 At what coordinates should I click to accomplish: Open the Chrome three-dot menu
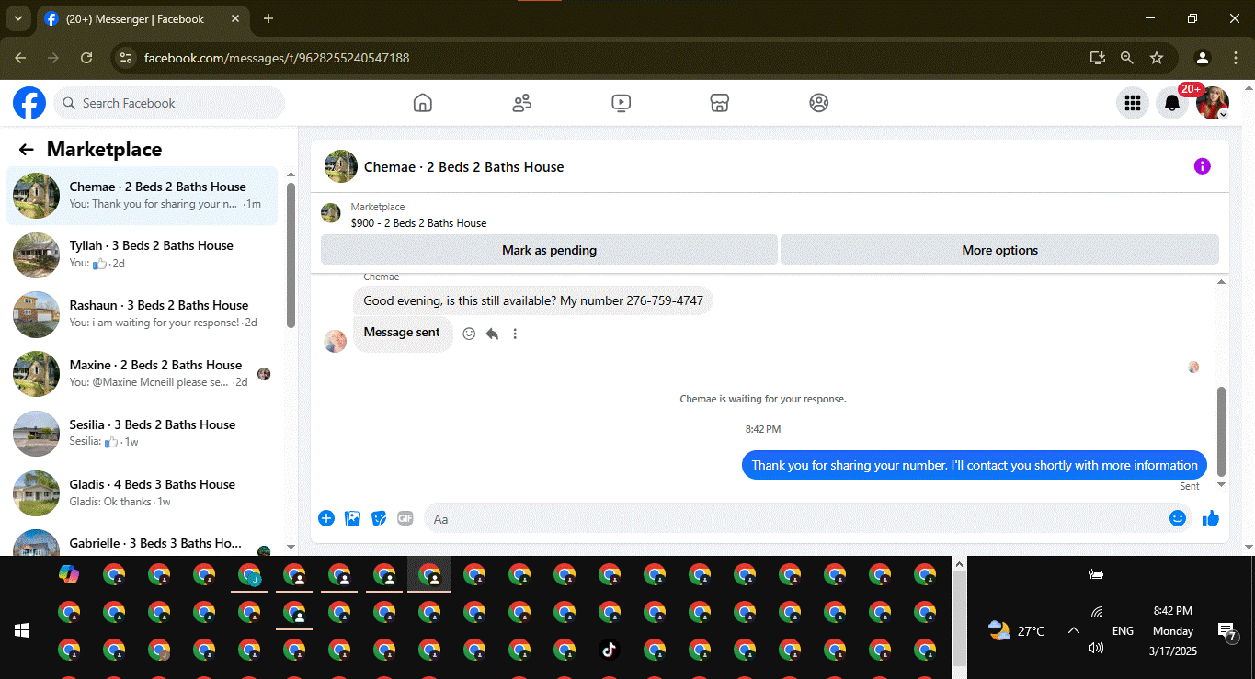1234,58
